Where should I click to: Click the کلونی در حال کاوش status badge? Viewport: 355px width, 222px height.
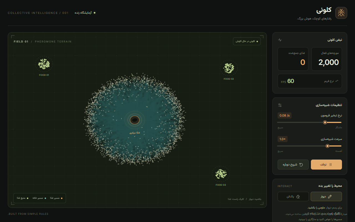point(247,41)
